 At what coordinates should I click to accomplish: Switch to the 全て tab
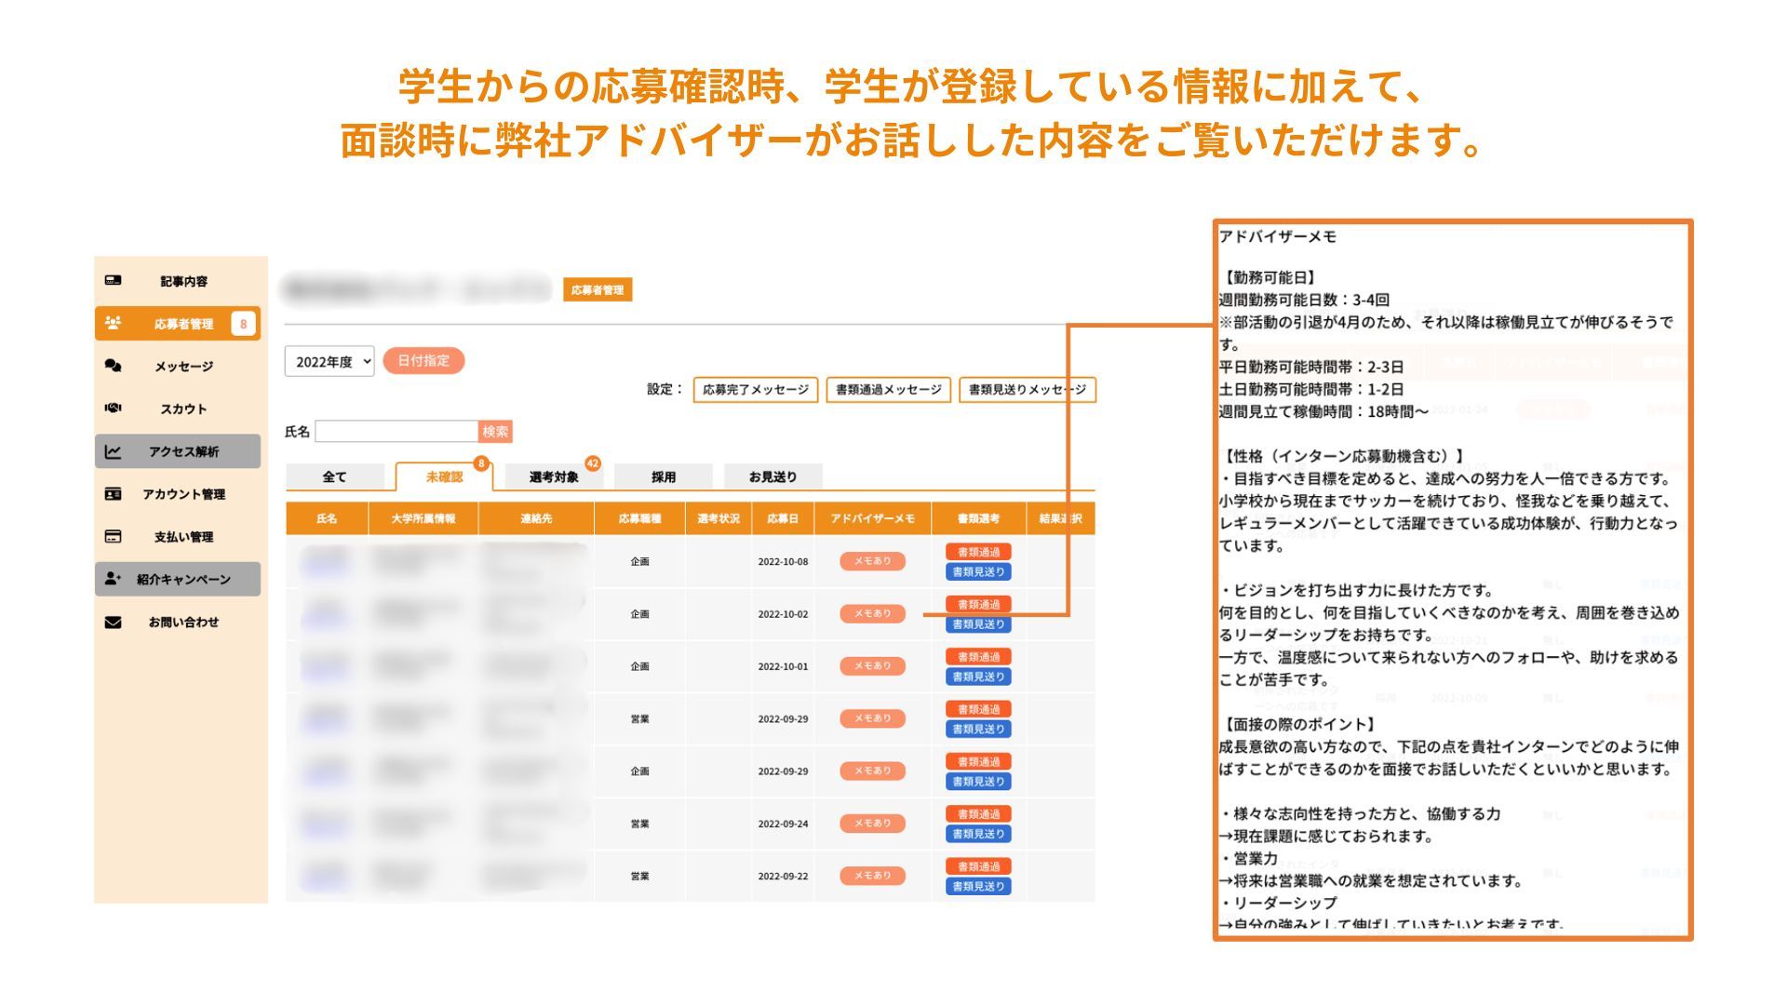(334, 476)
